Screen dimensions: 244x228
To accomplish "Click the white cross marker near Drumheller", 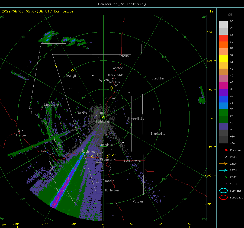I will (153, 109).
